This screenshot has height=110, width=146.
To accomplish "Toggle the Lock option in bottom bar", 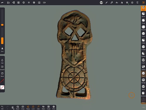I will pos(33,107).
